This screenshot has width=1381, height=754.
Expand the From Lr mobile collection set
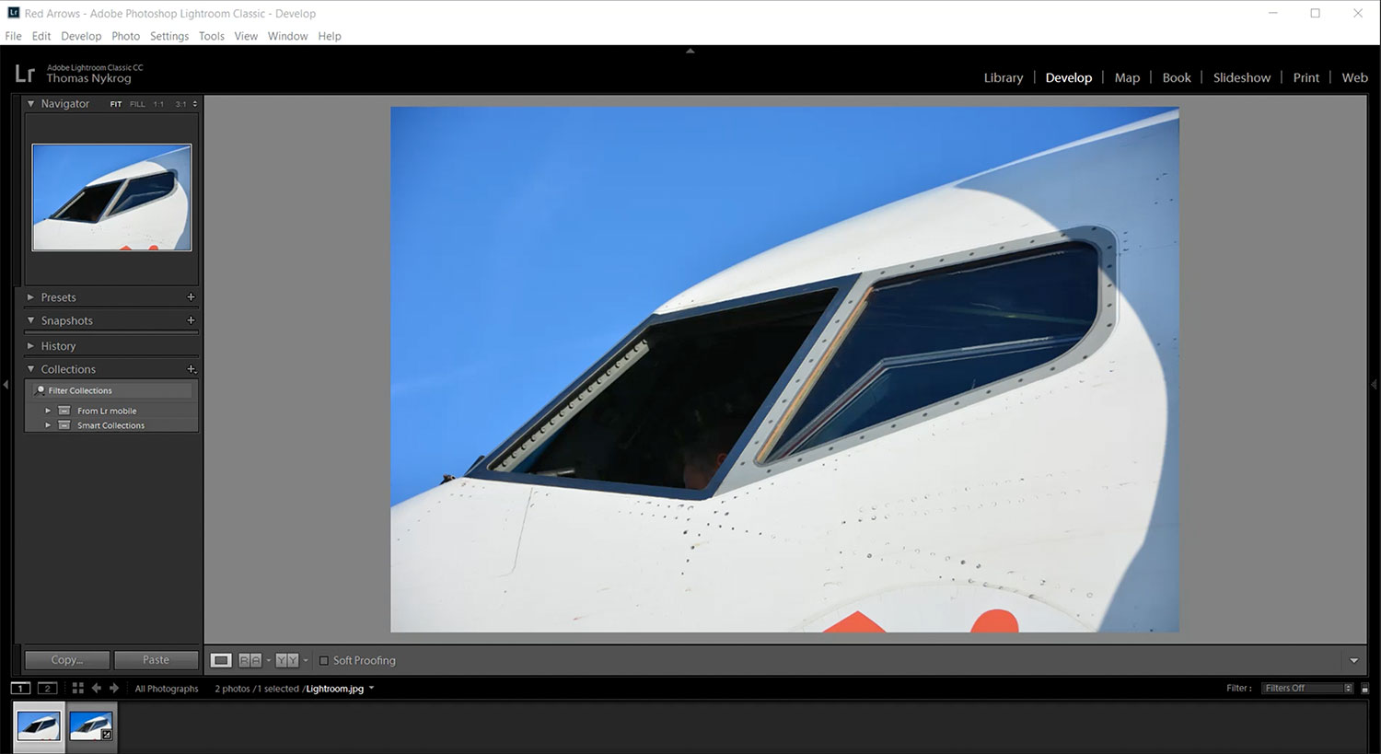48,411
